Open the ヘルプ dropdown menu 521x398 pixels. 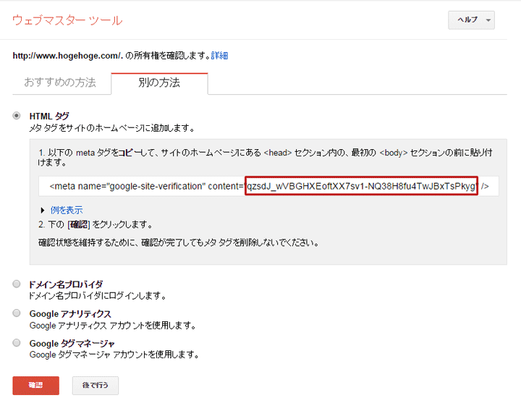(471, 20)
